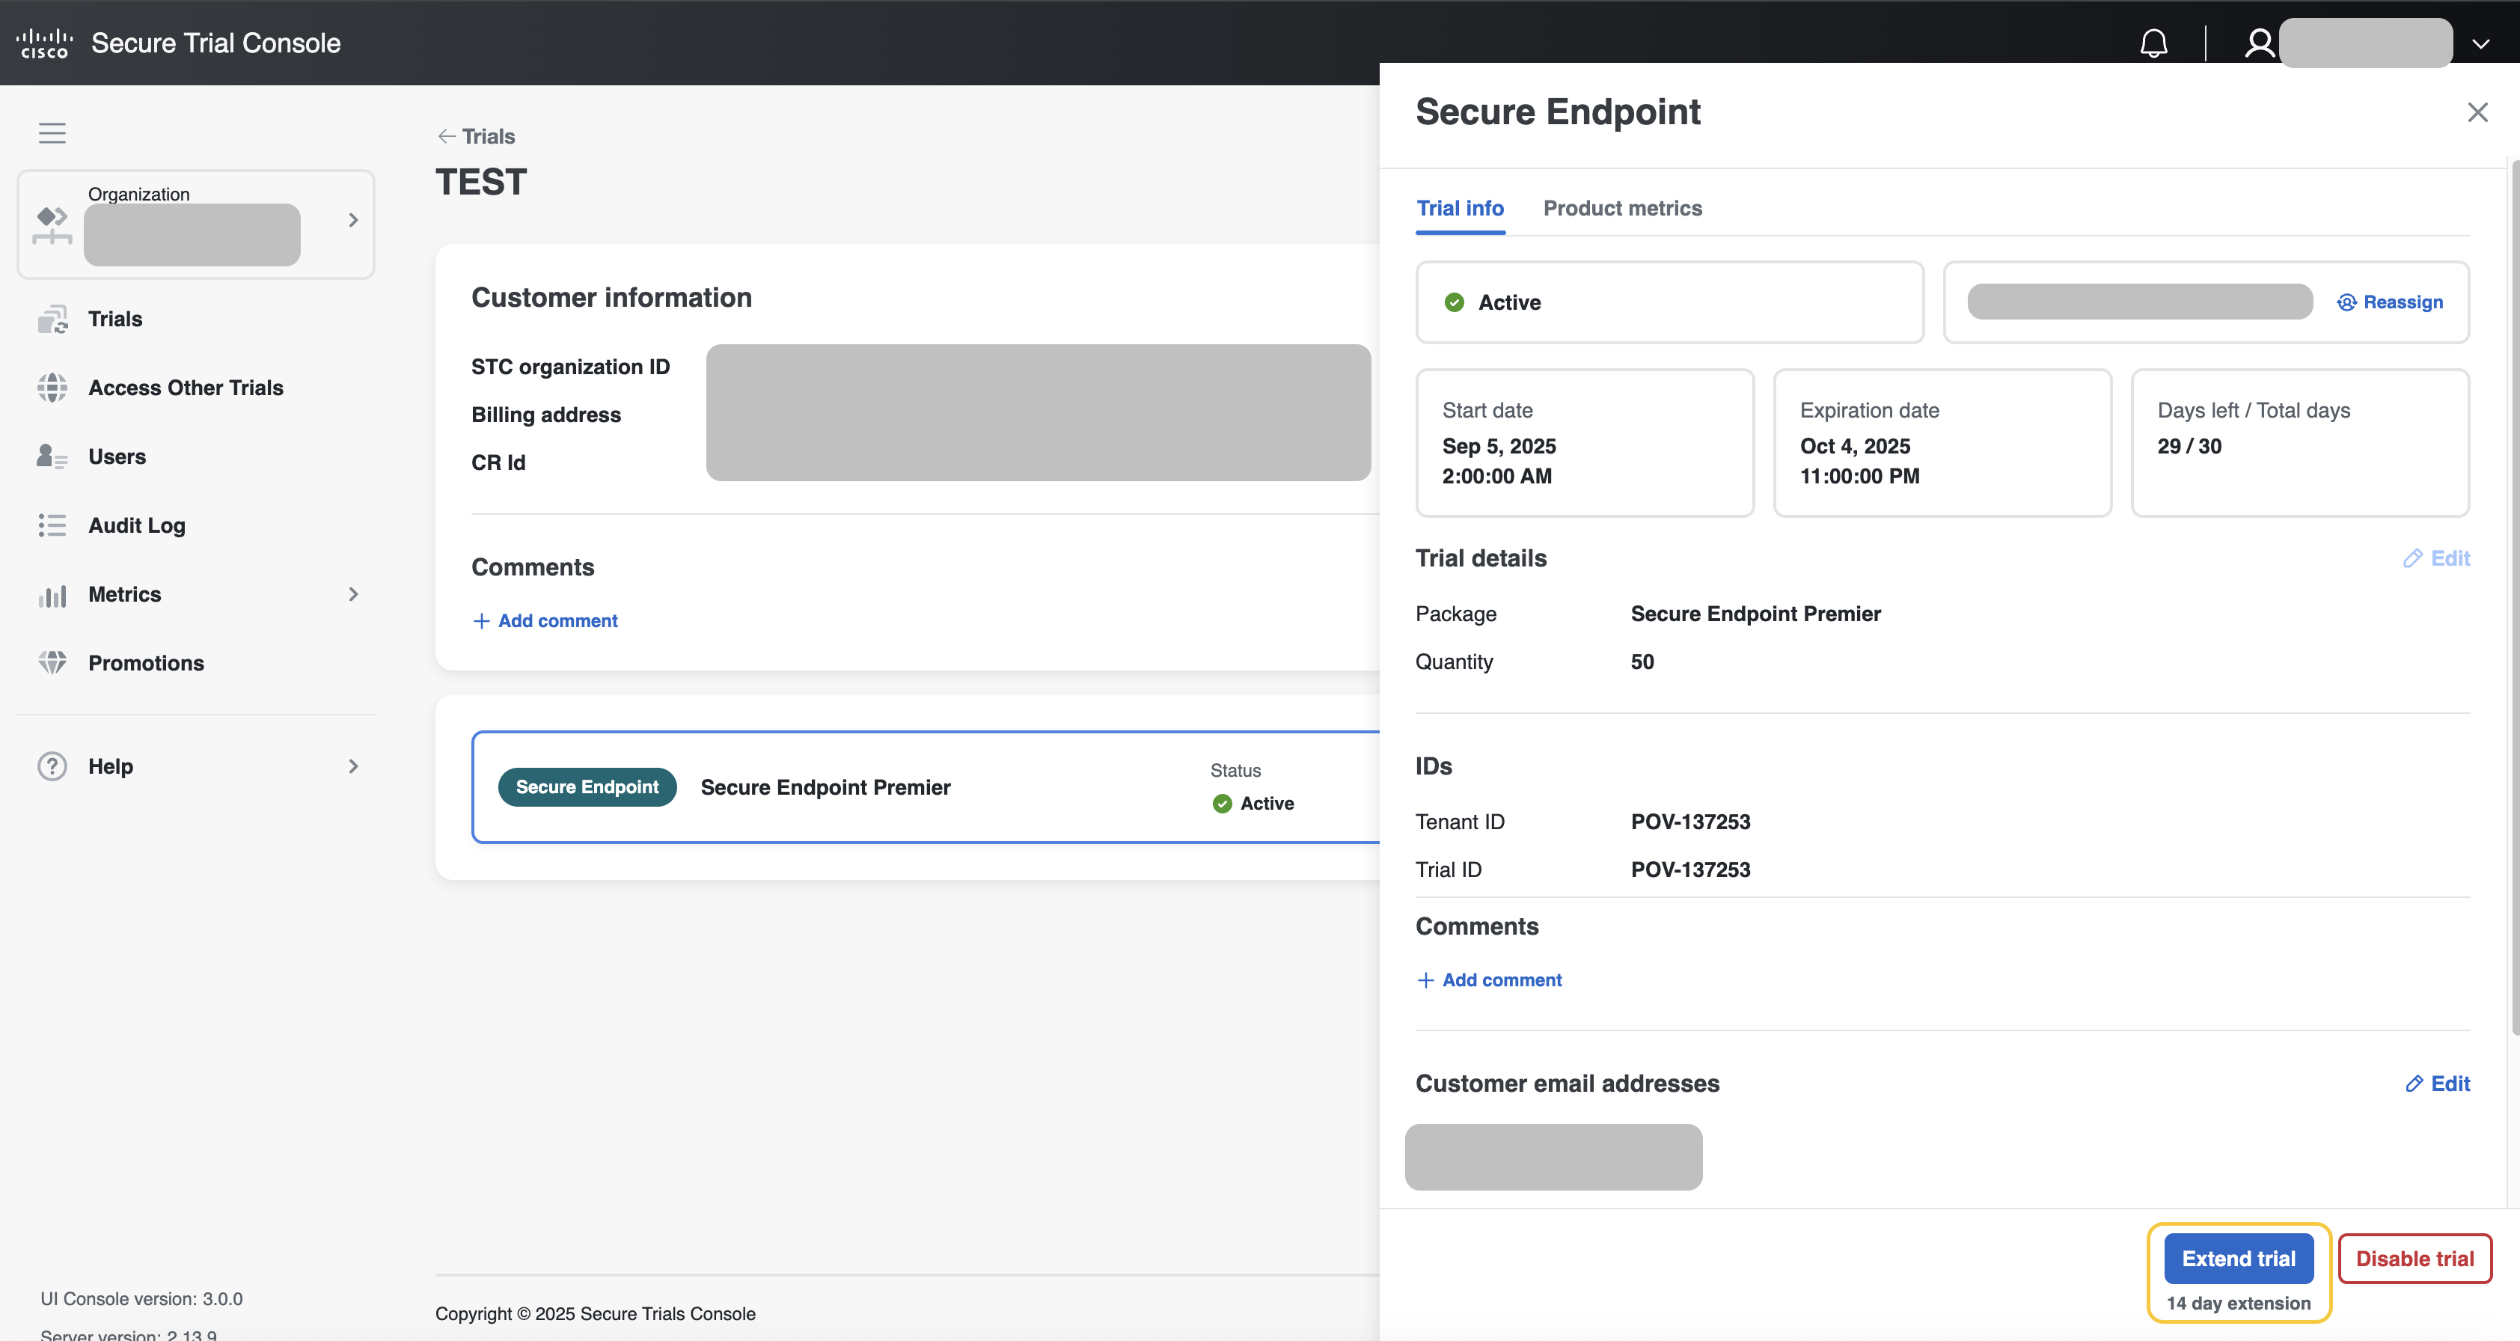Click the green Active status icon in panel
Image resolution: width=2520 pixels, height=1341 pixels.
(x=1455, y=302)
